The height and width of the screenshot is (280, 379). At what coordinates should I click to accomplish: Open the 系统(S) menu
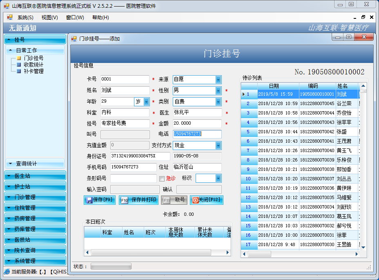tap(25, 18)
